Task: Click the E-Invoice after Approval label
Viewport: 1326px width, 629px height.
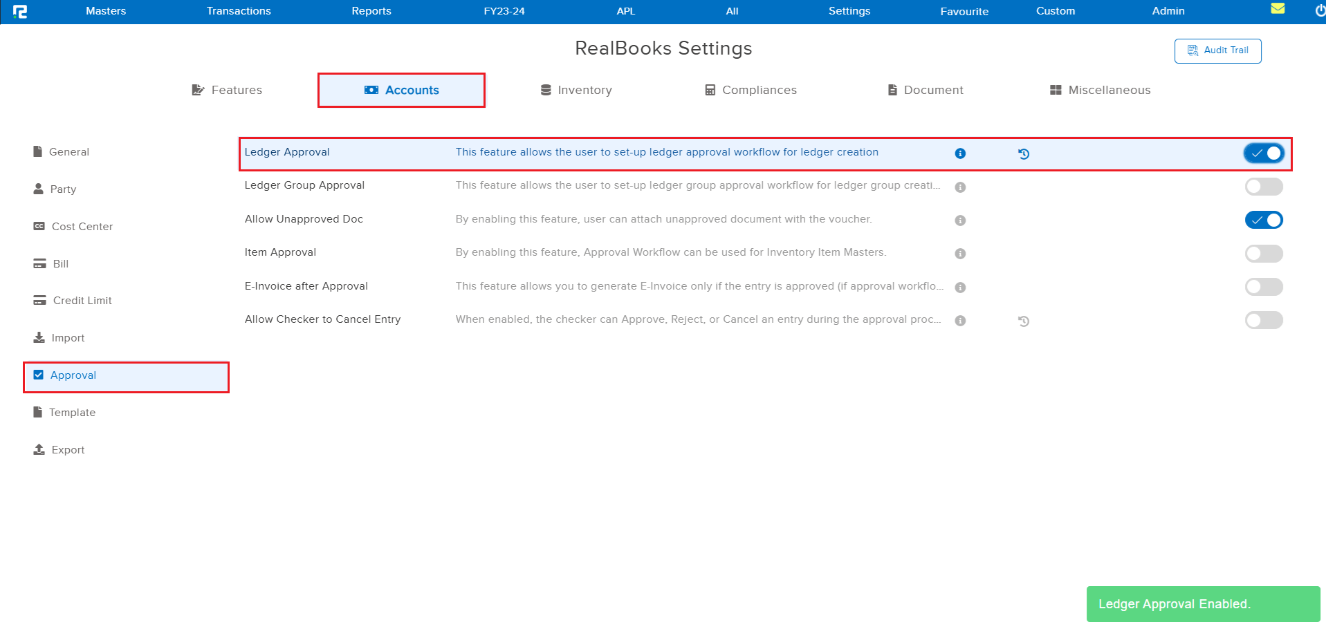Action: [x=306, y=285]
